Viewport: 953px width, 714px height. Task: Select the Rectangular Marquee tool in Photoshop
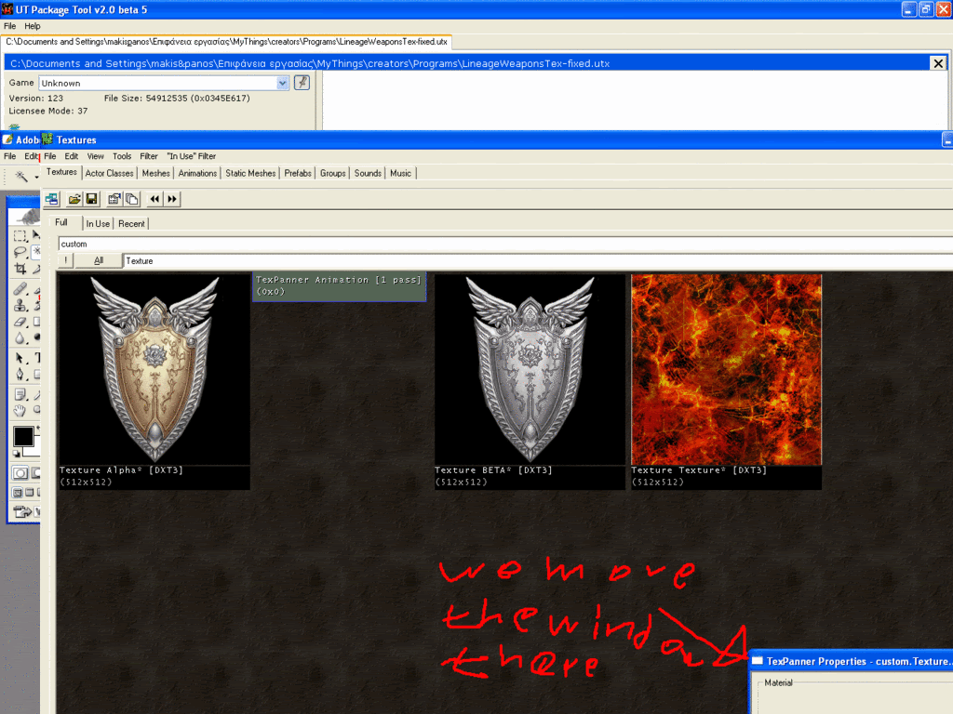(x=20, y=236)
